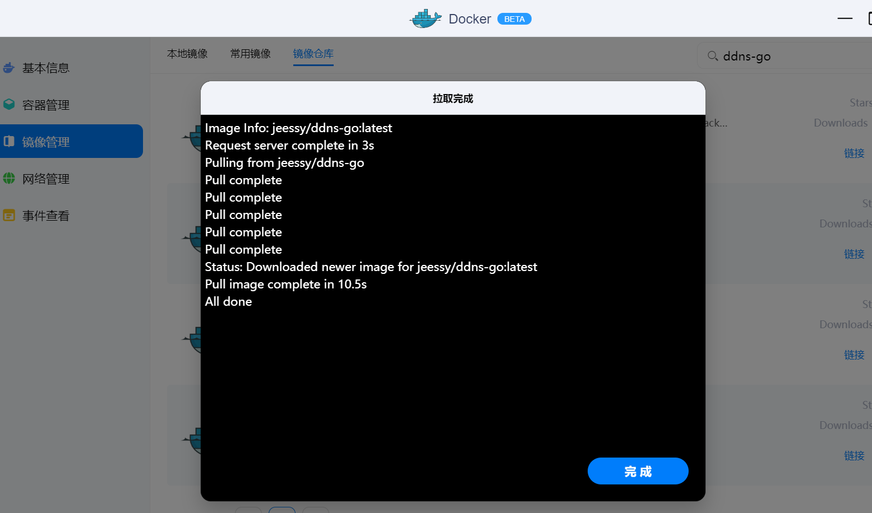Click the 事件查看 list icon

tap(9, 216)
